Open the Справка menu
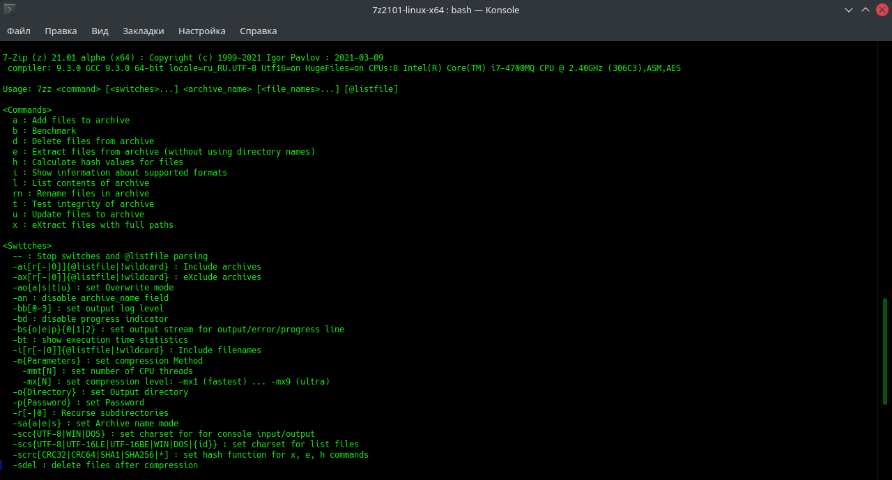The width and height of the screenshot is (892, 480). (258, 31)
